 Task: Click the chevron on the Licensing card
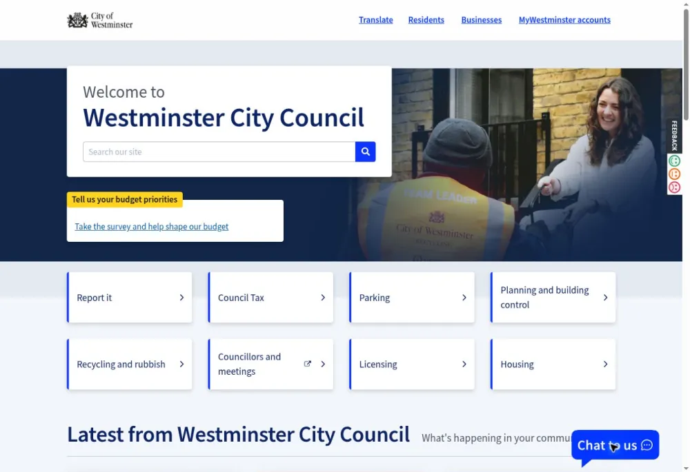pyautogui.click(x=464, y=364)
